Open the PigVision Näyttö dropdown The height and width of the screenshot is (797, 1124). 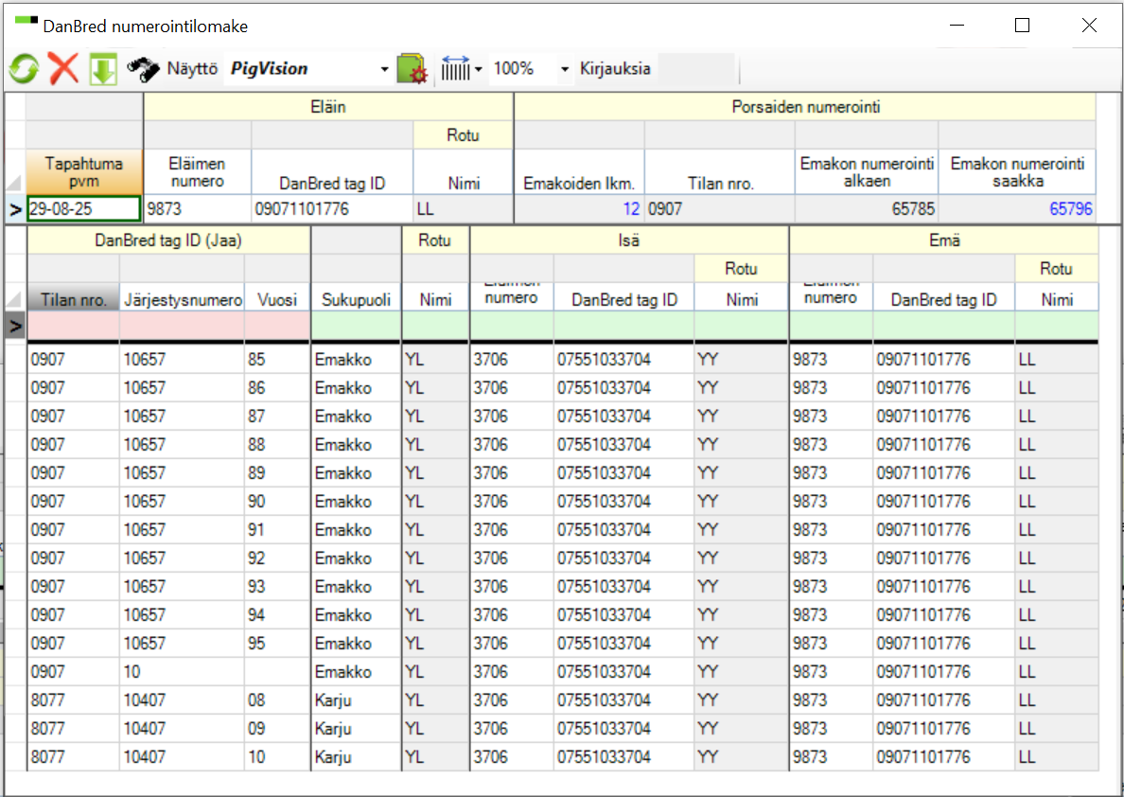pyautogui.click(x=384, y=70)
